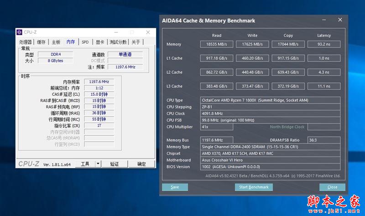
Task: Click Save in the AIDA64 benchmark
Action: pos(175,187)
